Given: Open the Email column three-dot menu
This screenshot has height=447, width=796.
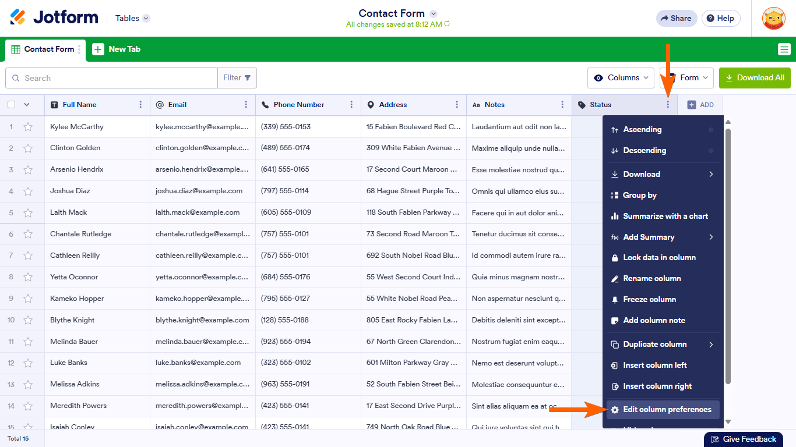Looking at the screenshot, I should [246, 105].
